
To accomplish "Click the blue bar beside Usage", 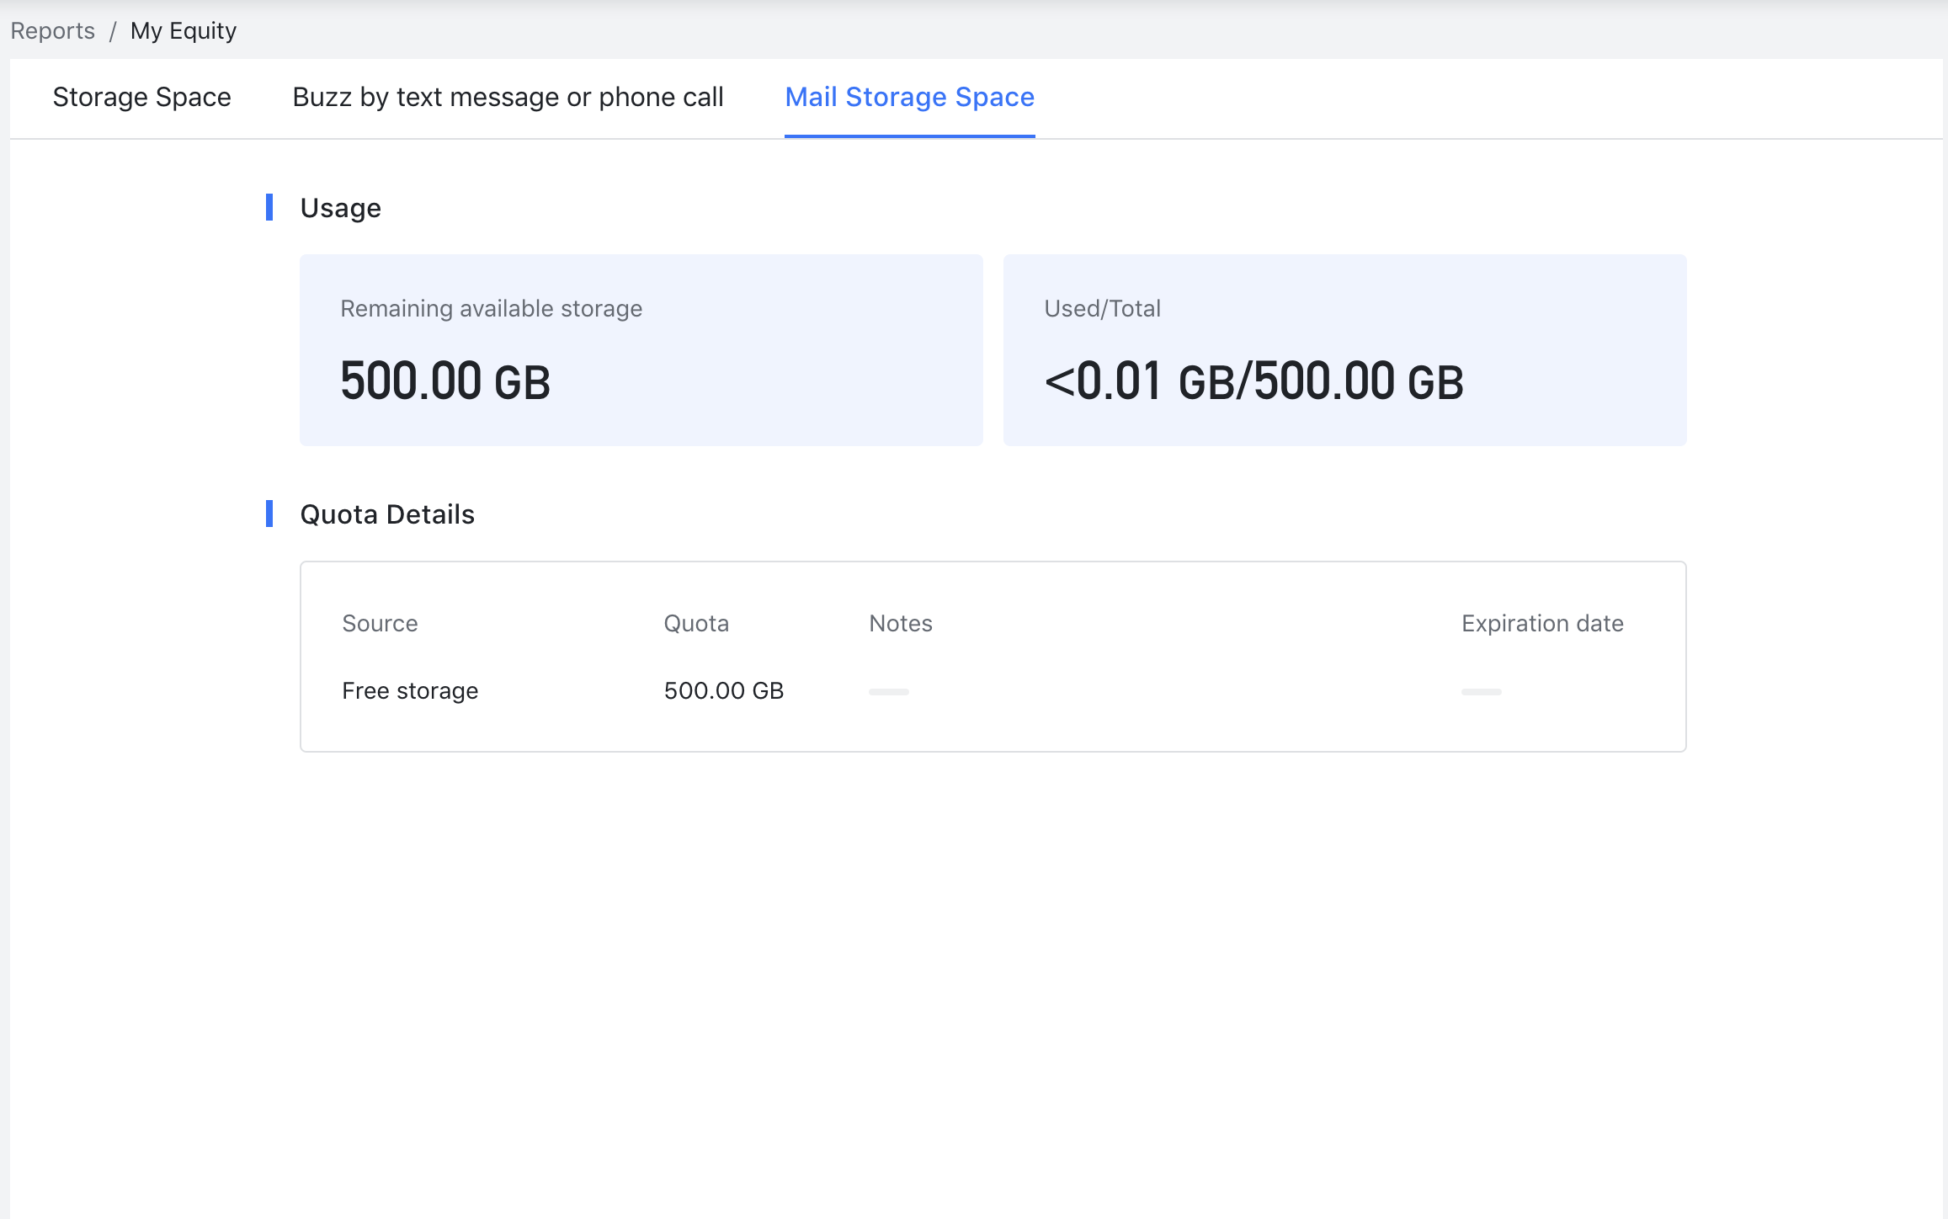I will click(269, 207).
